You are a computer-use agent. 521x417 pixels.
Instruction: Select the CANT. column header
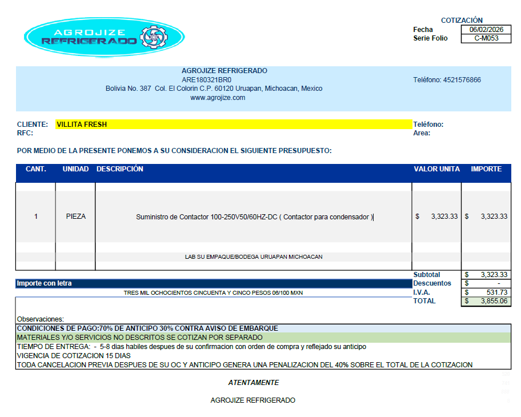click(x=36, y=170)
